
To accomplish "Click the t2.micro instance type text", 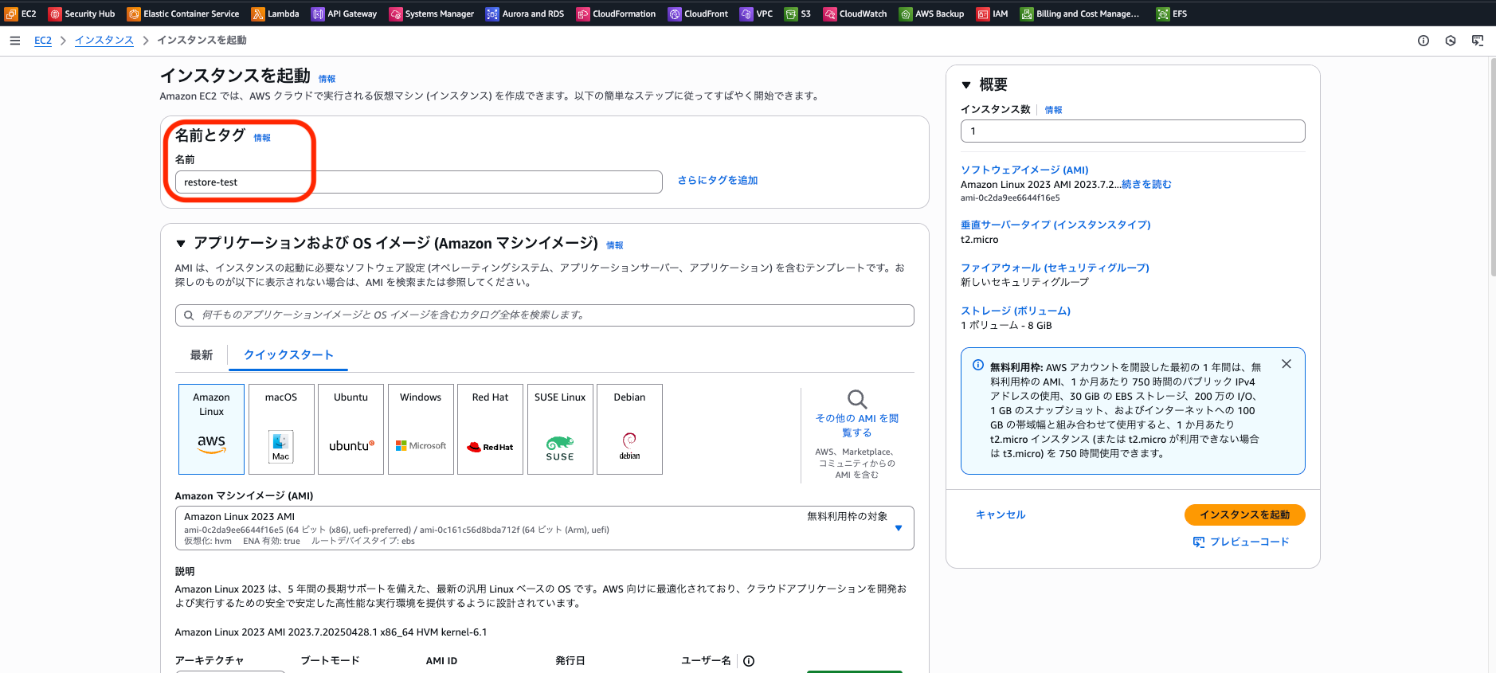I will pyautogui.click(x=979, y=240).
